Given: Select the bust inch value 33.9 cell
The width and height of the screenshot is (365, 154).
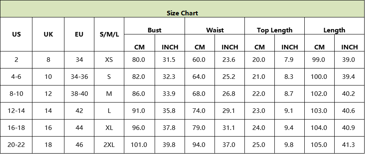Looking at the screenshot, I should (x=170, y=94).
